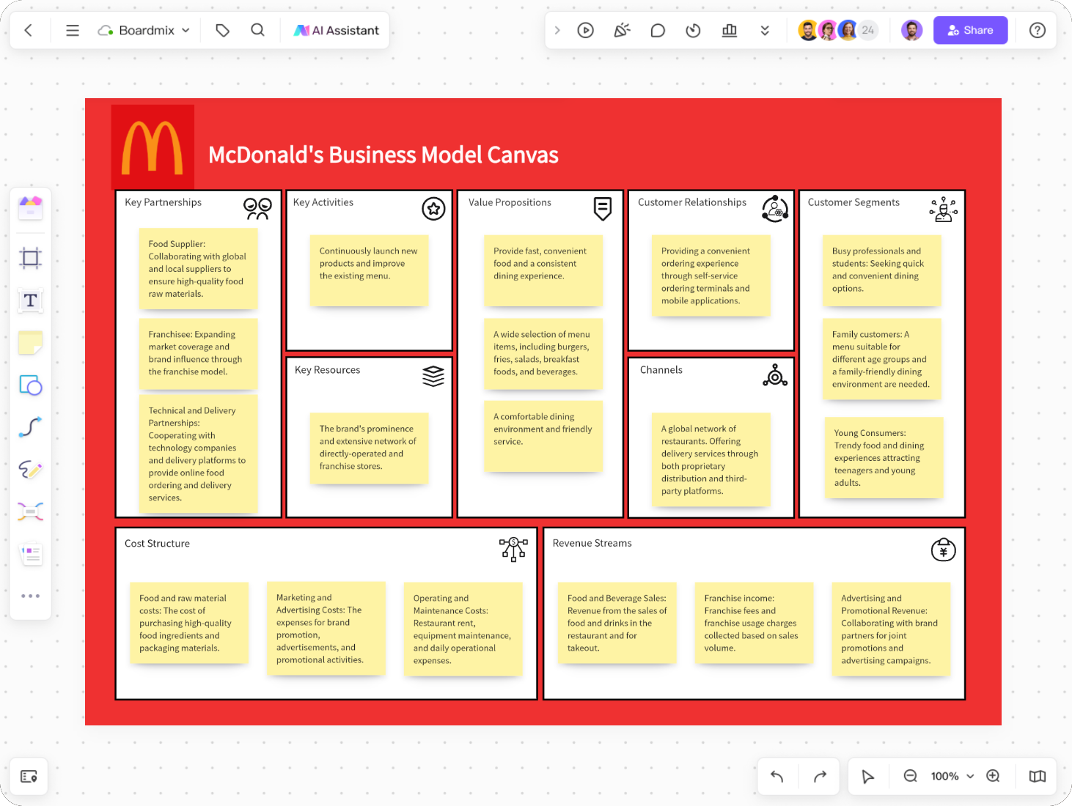
Task: Select the Technical and Delivery Partnerships note
Action: [198, 454]
